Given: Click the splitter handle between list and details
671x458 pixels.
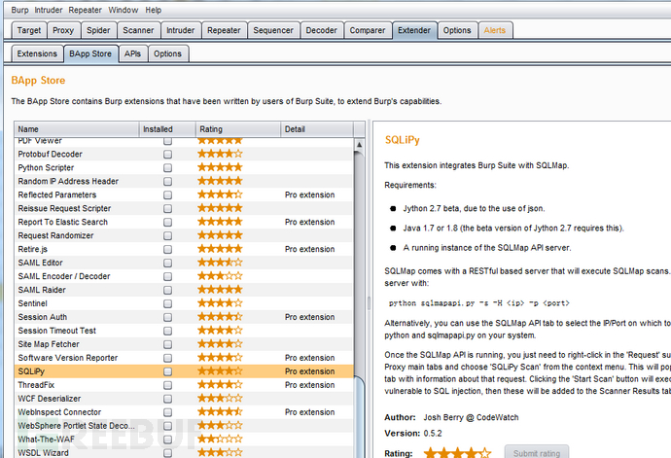Looking at the screenshot, I should [369, 303].
